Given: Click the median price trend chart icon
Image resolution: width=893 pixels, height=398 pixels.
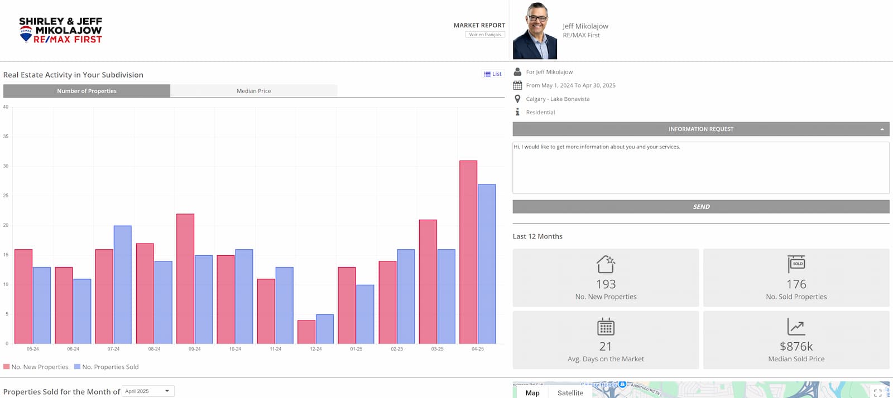Looking at the screenshot, I should point(796,327).
